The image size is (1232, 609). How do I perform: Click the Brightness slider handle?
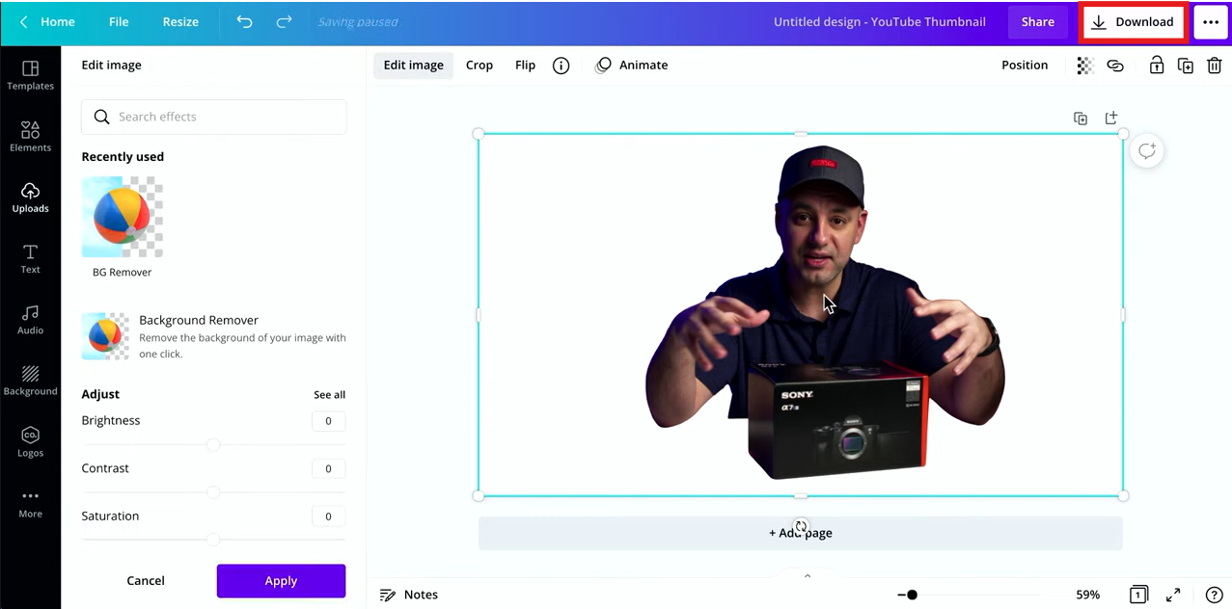[x=213, y=444]
